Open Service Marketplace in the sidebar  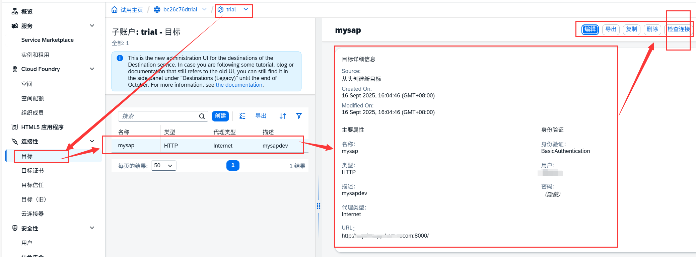(48, 40)
